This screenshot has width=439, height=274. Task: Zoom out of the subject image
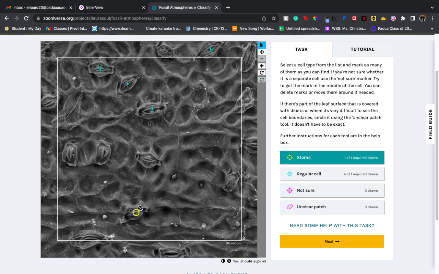pyautogui.click(x=262, y=59)
